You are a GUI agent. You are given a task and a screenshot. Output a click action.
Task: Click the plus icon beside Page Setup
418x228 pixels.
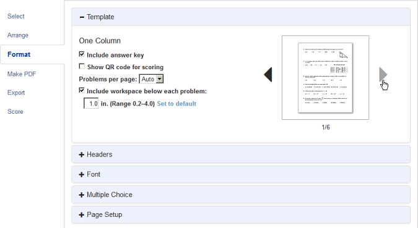tap(82, 214)
